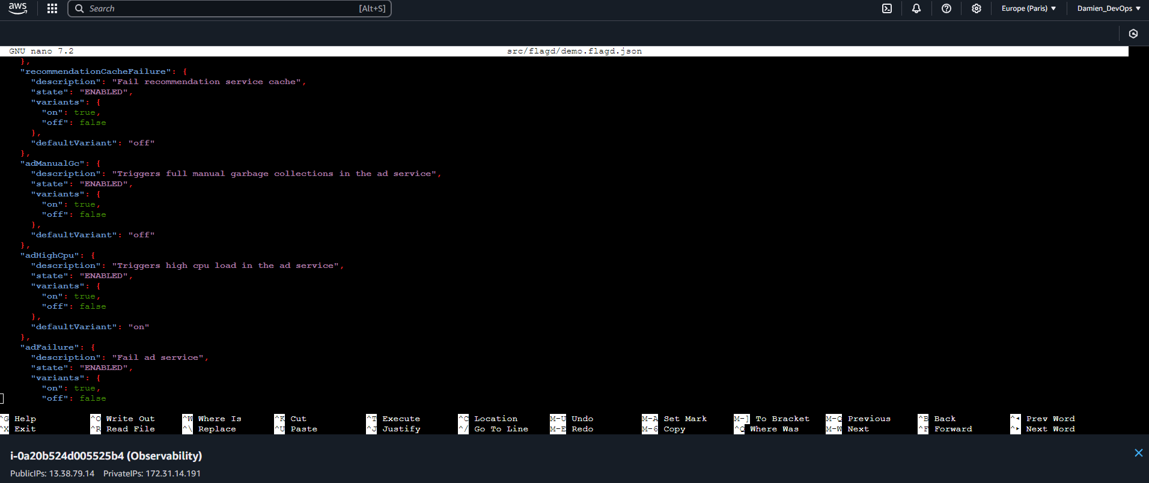Place cursor on "adManualGc" key
This screenshot has width=1149, height=483.
tap(53, 163)
